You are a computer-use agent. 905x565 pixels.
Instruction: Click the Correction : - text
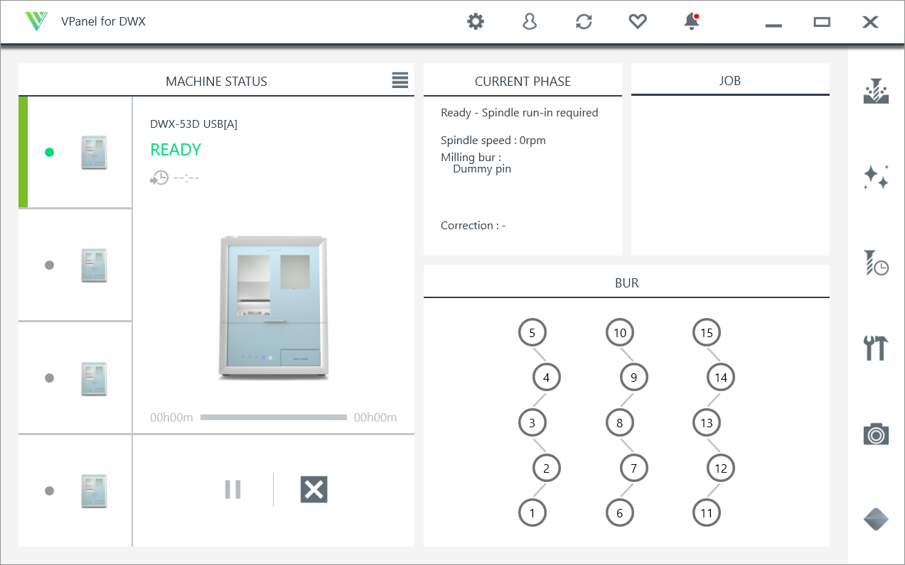point(473,226)
